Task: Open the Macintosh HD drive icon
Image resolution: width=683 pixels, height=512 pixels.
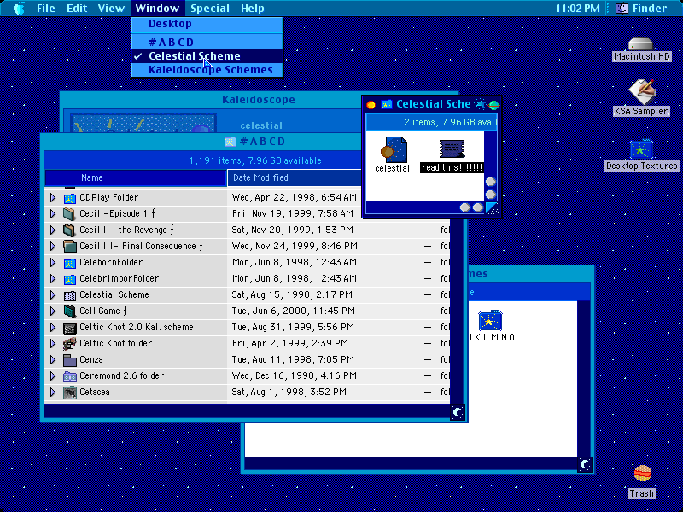Action: (x=641, y=44)
